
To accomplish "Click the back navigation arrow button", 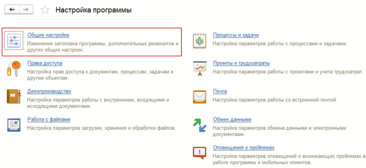I will point(12,10).
